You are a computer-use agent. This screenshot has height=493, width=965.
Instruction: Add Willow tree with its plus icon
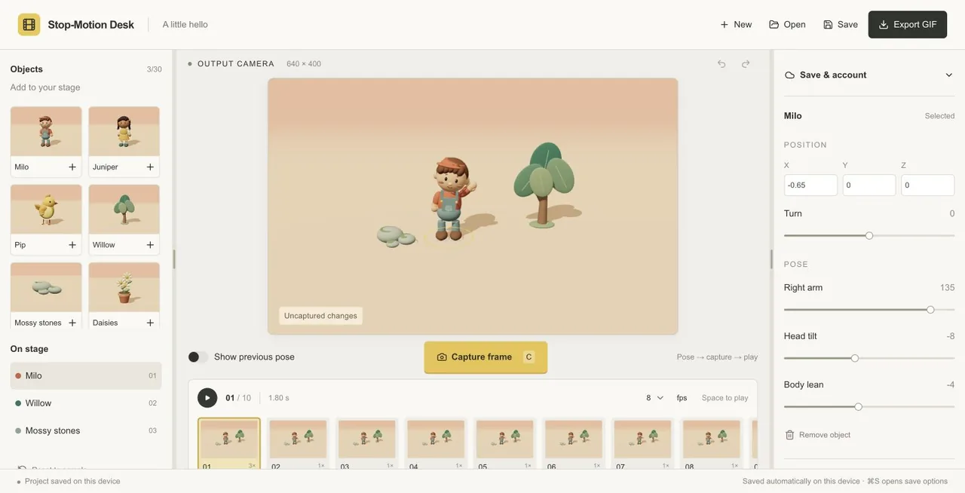[150, 245]
